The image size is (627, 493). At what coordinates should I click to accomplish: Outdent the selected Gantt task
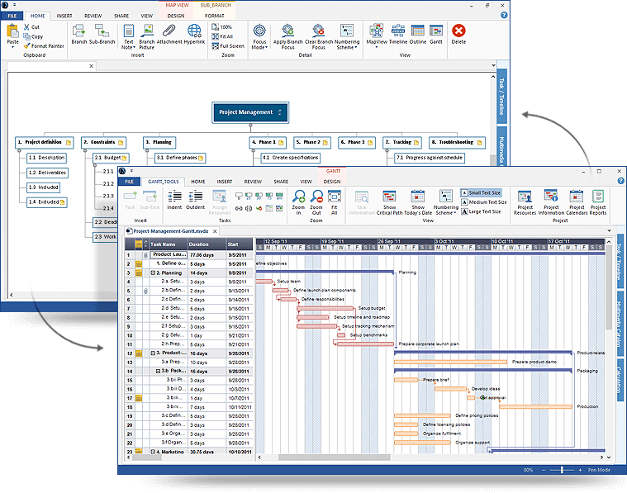click(195, 200)
